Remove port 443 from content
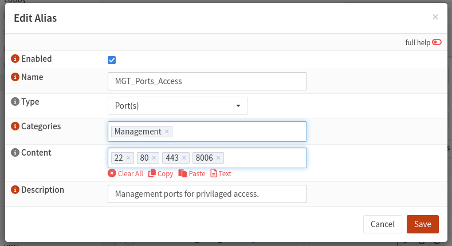Screen dimensions: 452x246 coord(184,158)
